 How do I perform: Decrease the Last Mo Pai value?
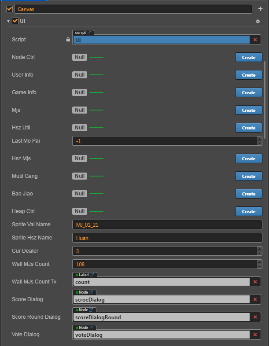(259, 143)
